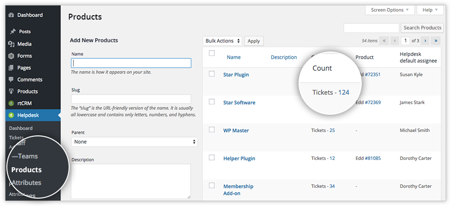Go to last page of products
451x206 pixels.
pos(436,41)
